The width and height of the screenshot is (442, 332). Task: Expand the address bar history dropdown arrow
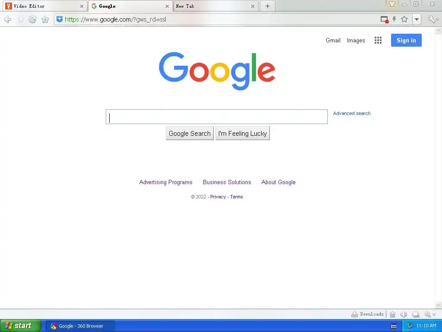pyautogui.click(x=417, y=19)
